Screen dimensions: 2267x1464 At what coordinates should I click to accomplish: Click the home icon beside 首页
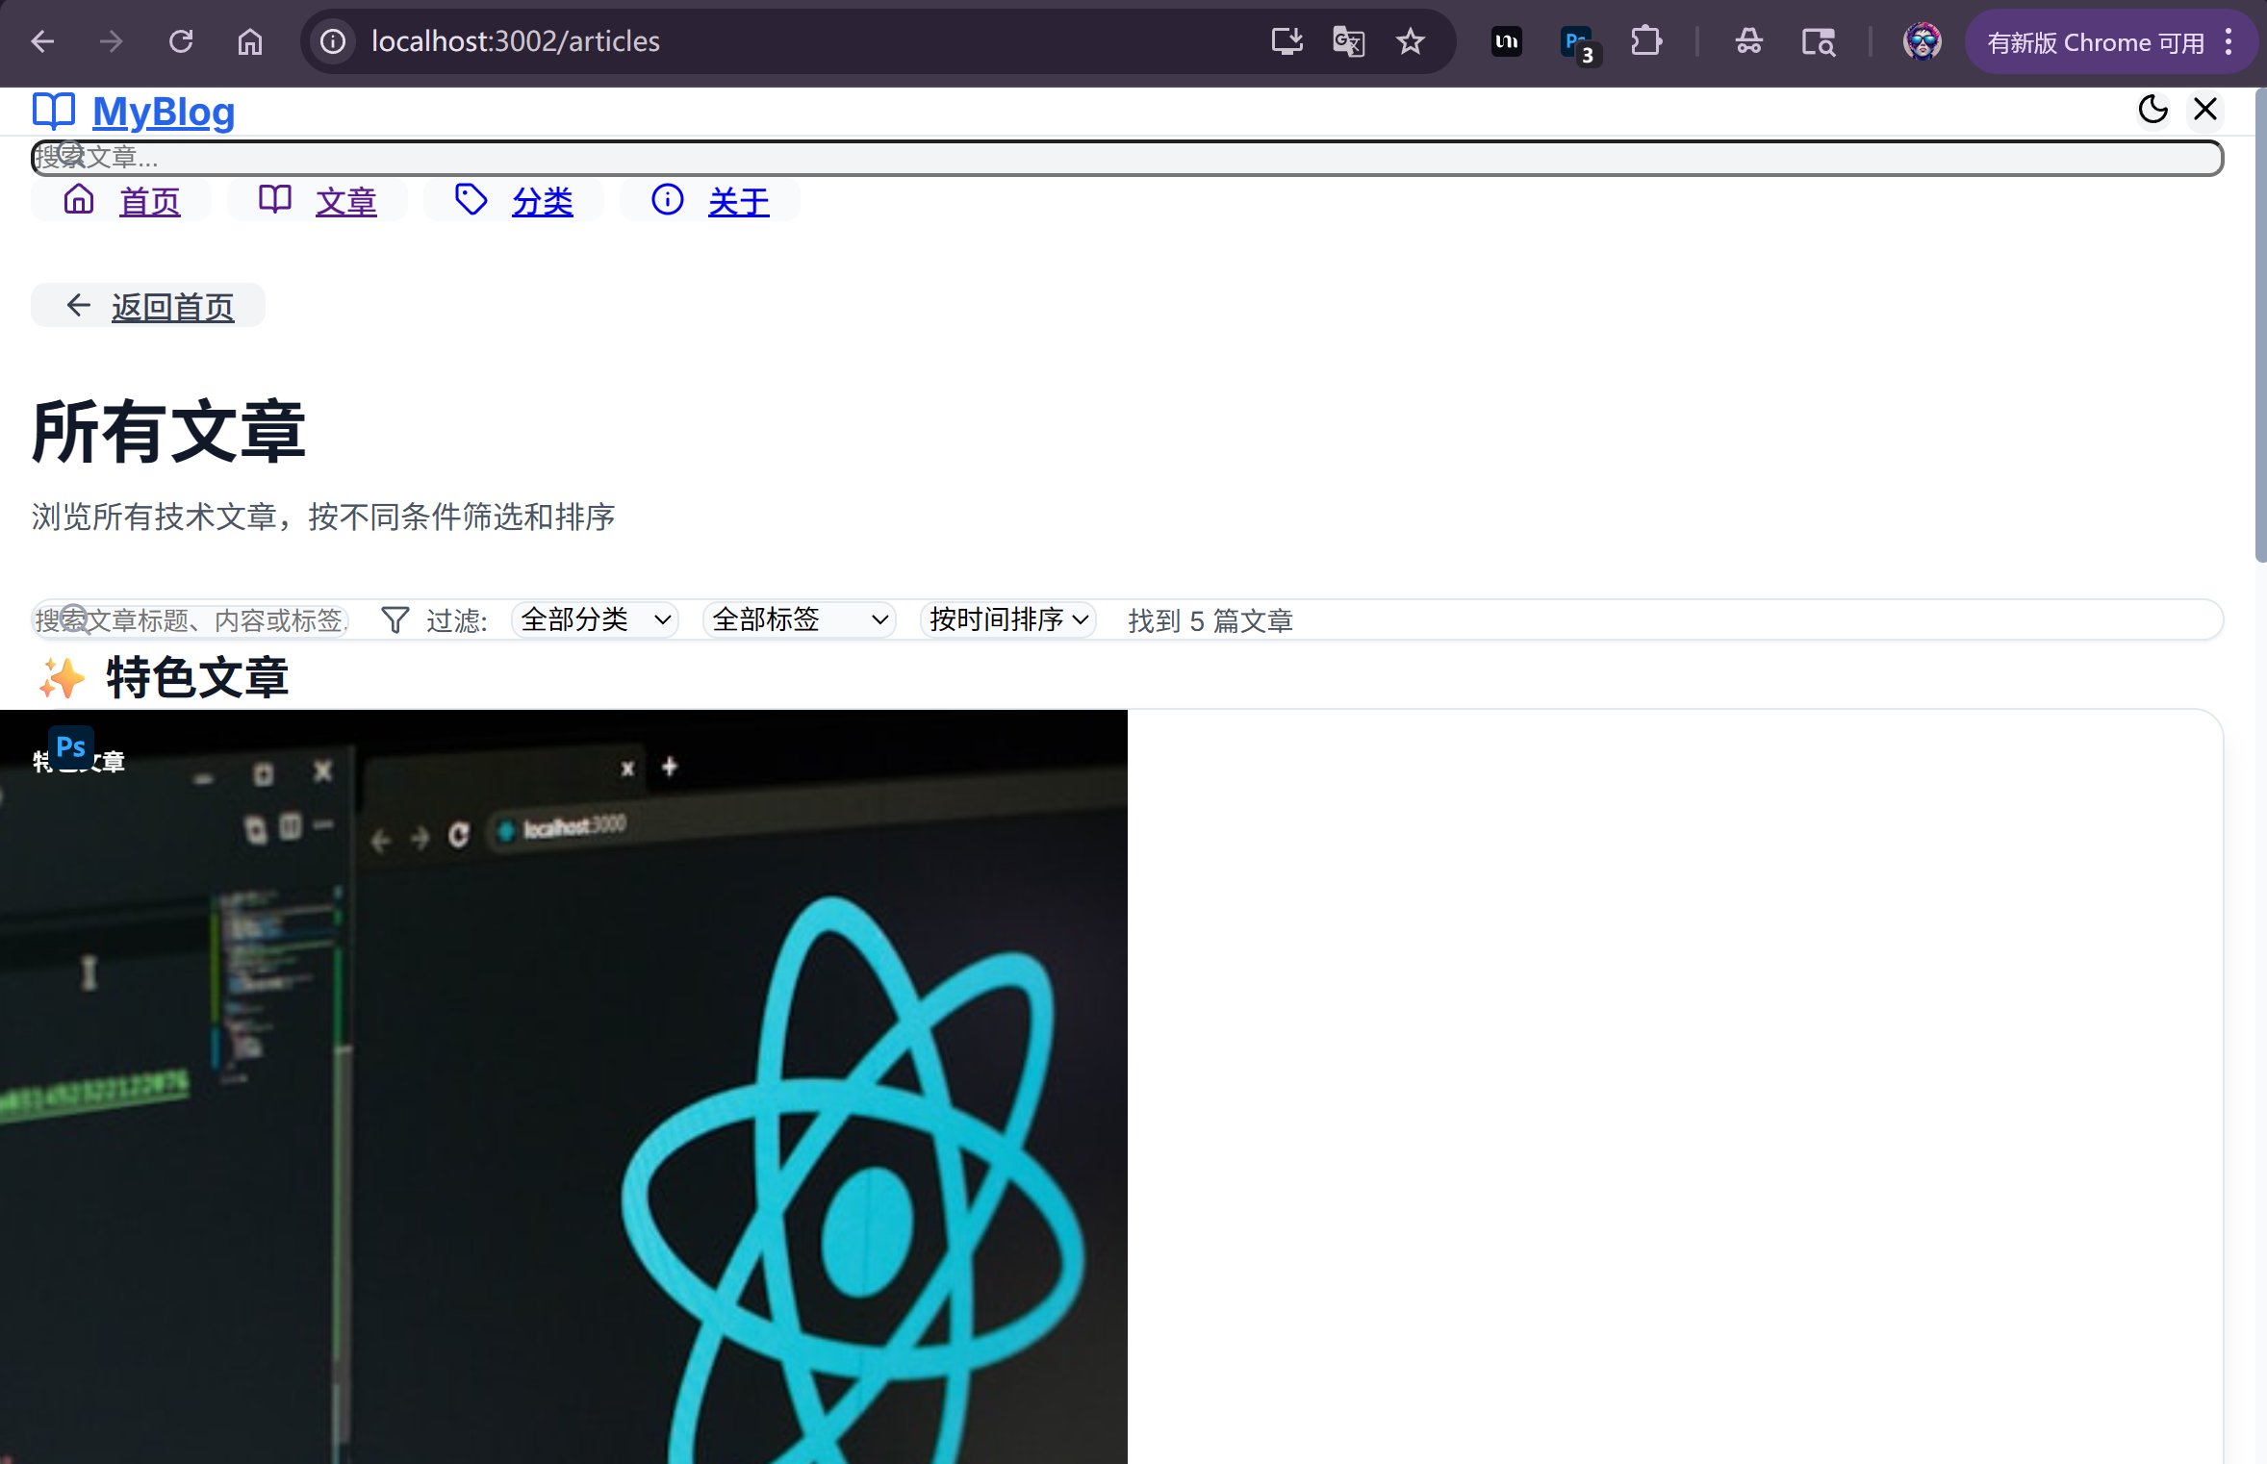point(79,200)
